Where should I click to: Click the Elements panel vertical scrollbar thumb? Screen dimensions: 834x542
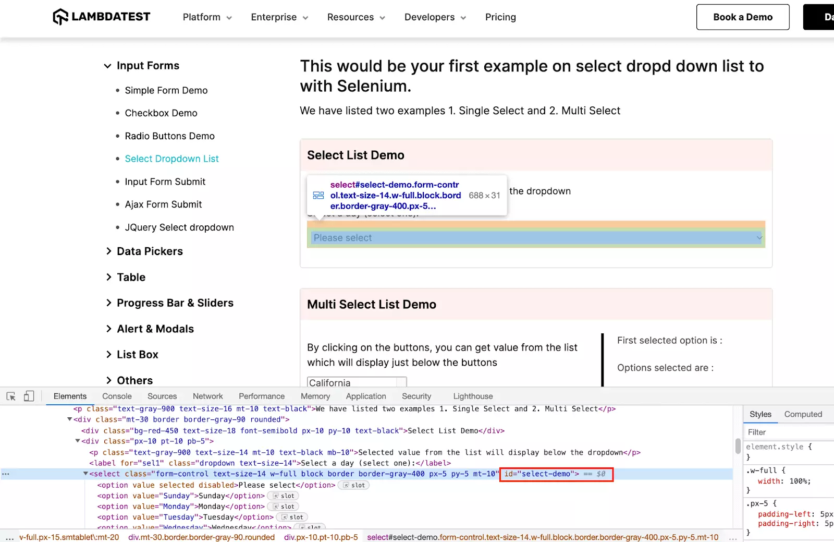pos(738,446)
